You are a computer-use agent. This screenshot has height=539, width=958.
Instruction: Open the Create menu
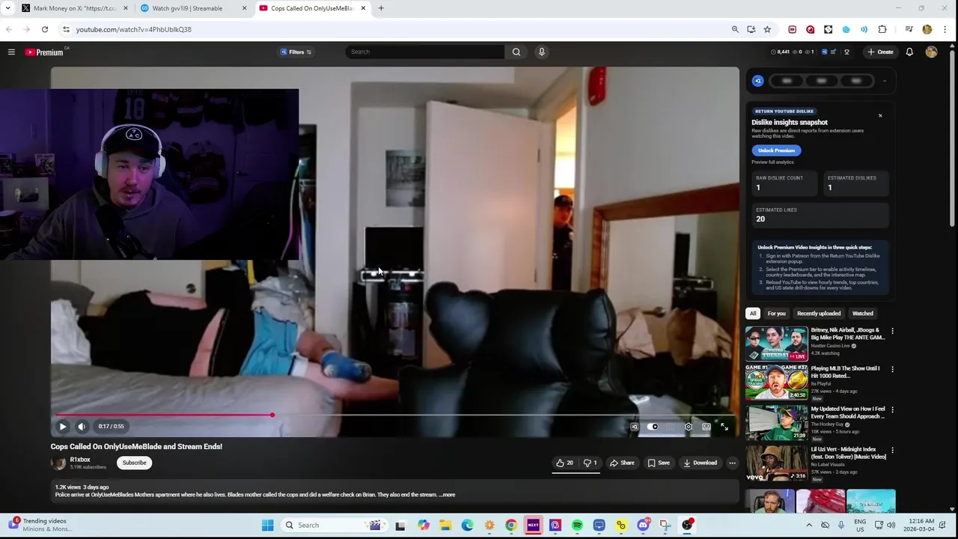pos(880,52)
